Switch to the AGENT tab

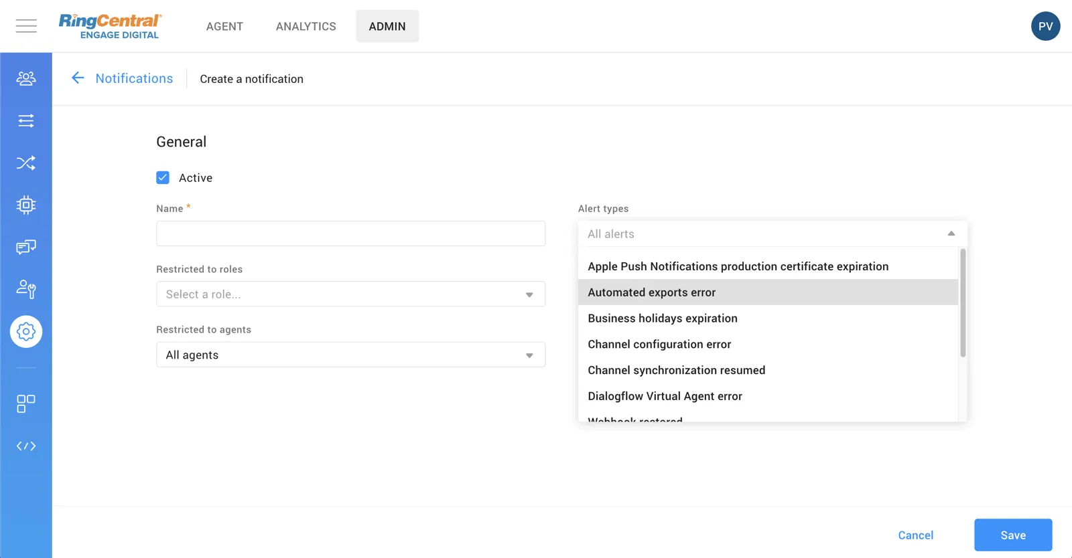(x=224, y=26)
